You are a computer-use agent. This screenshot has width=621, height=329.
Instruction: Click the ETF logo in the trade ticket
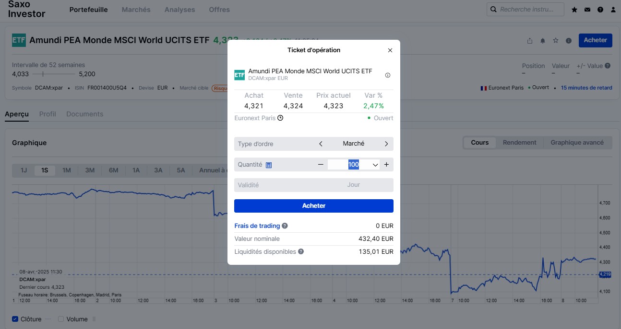tap(239, 75)
